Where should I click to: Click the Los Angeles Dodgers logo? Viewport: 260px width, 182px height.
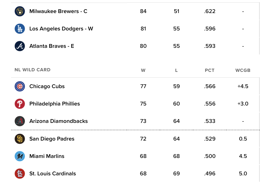[20, 29]
